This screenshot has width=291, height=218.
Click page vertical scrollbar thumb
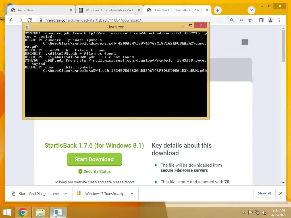[283, 46]
